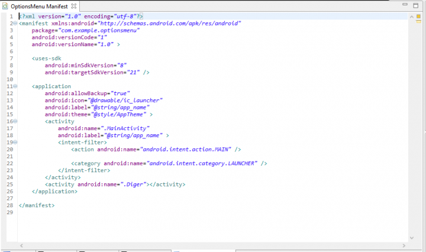Click line number 6 in the gutter
The height and width of the screenshot is (252, 426).
coord(11,51)
